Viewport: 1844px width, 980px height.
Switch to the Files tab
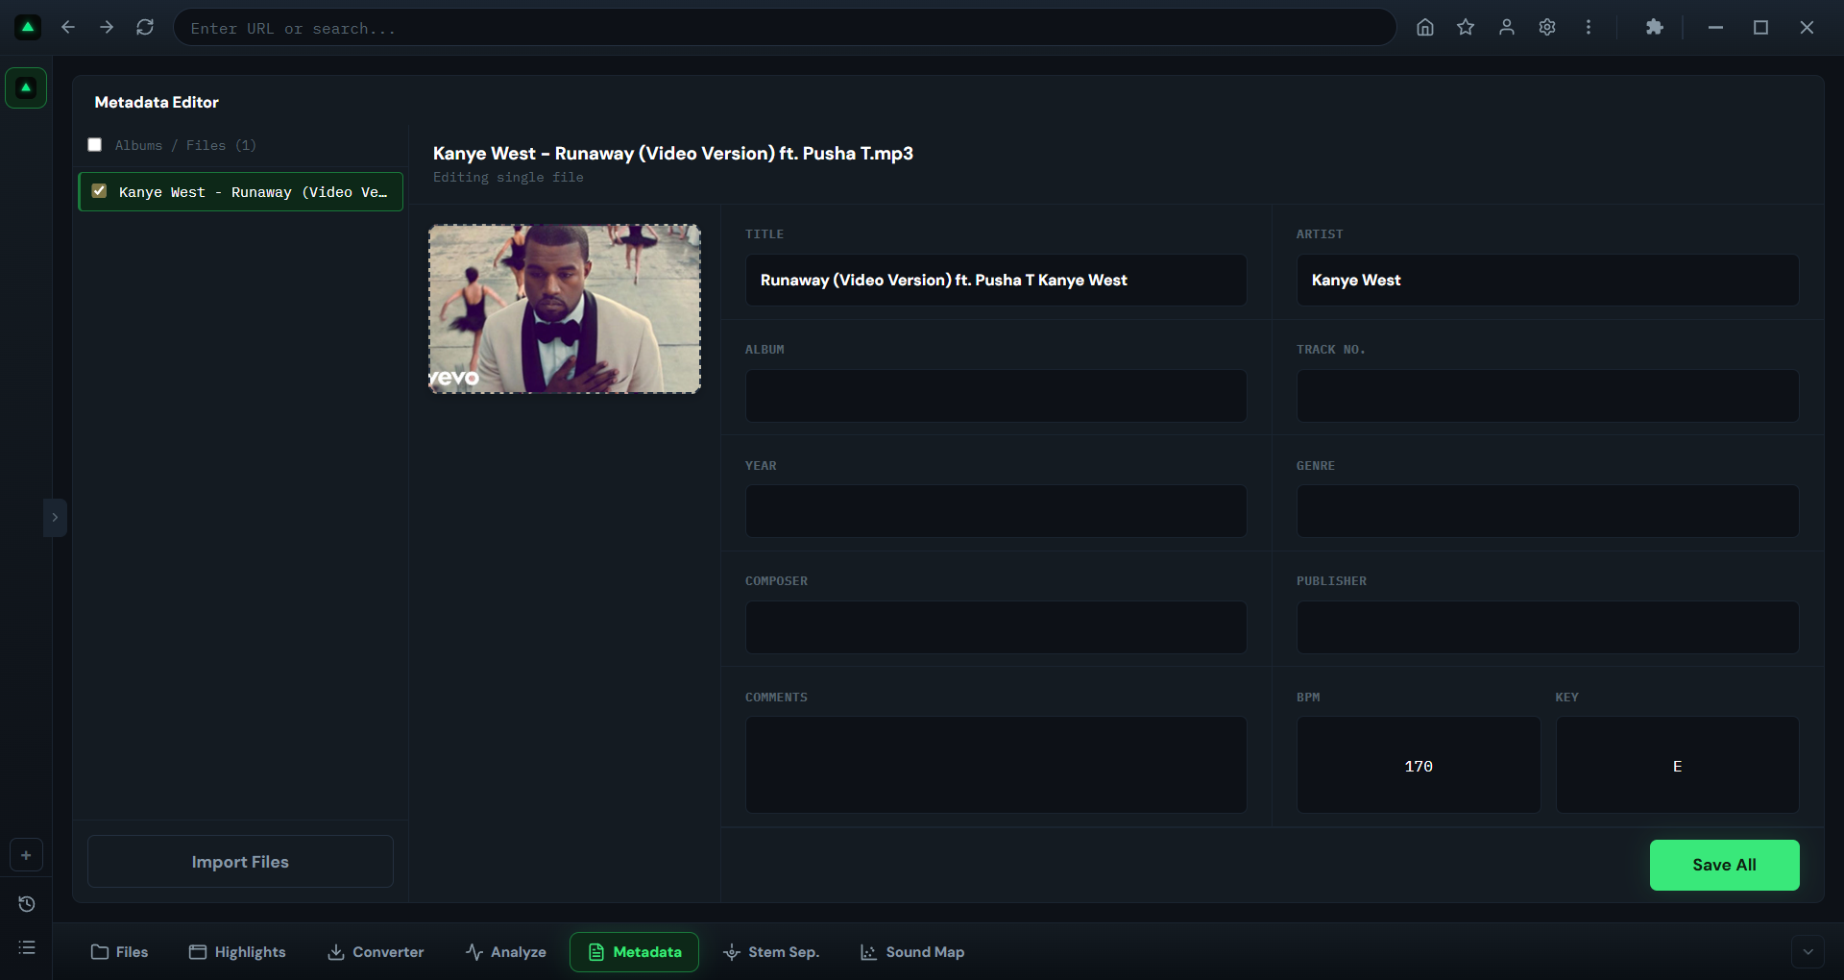(x=120, y=952)
